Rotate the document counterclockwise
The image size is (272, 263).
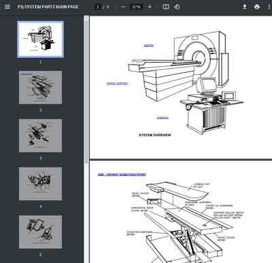click(177, 7)
